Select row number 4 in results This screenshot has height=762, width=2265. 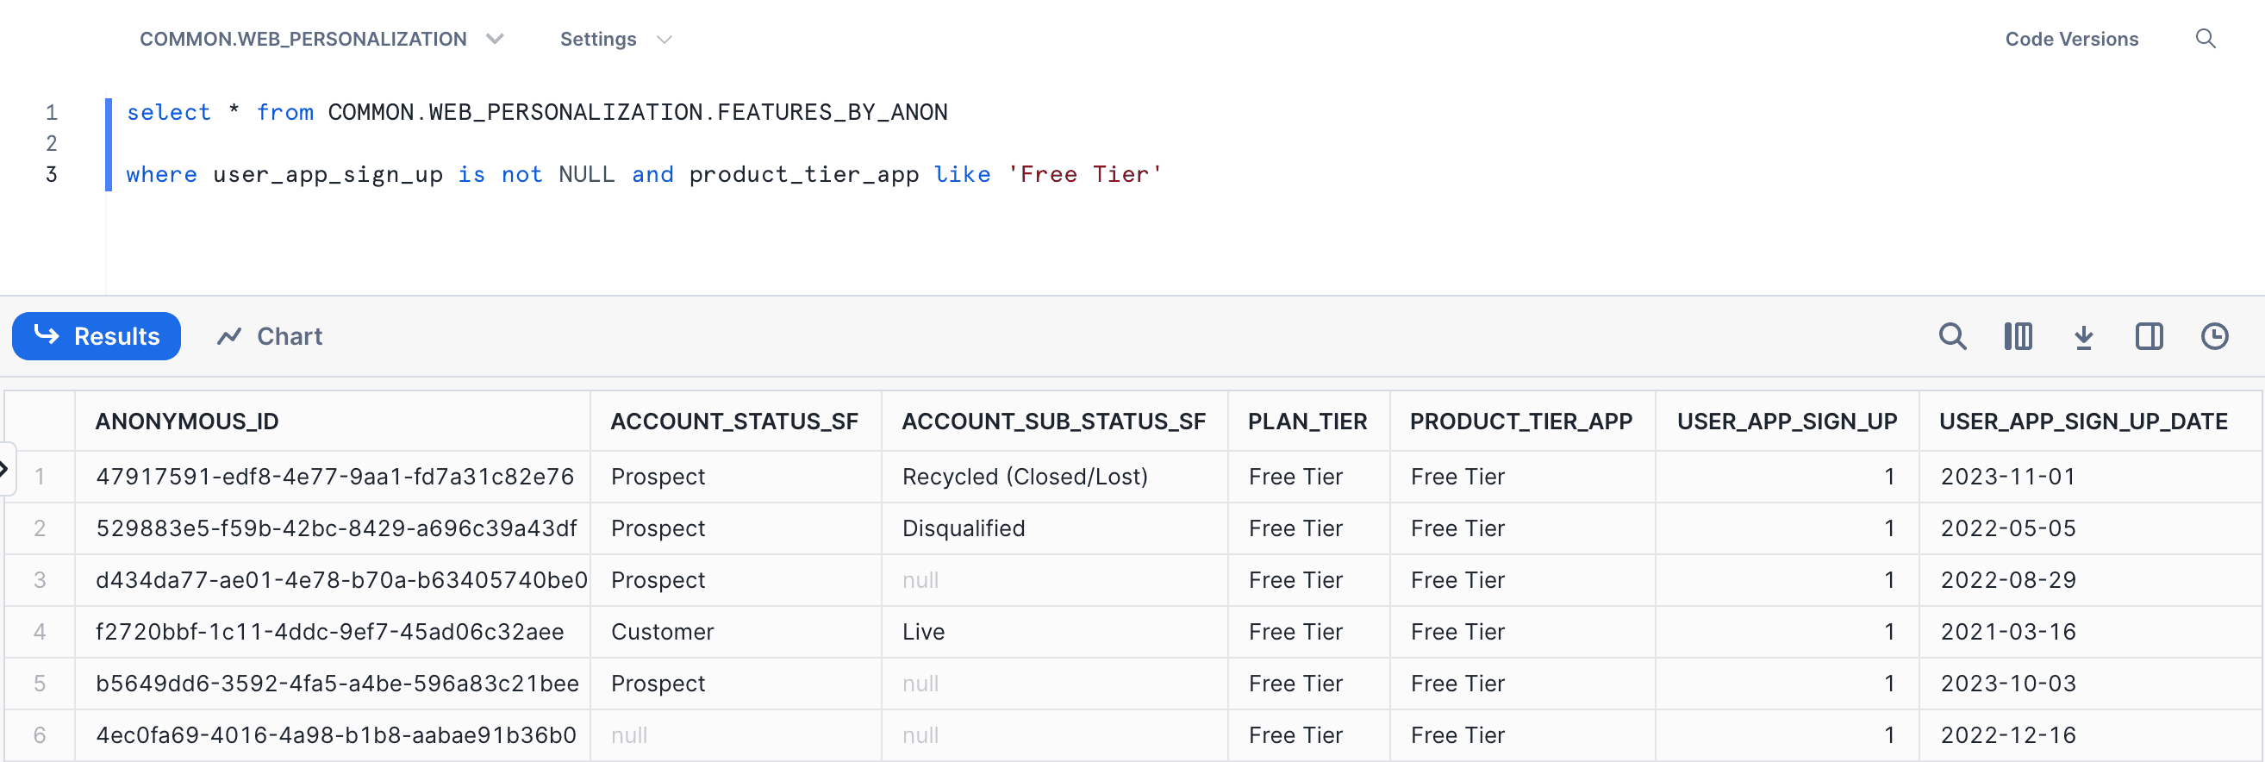[x=40, y=632]
